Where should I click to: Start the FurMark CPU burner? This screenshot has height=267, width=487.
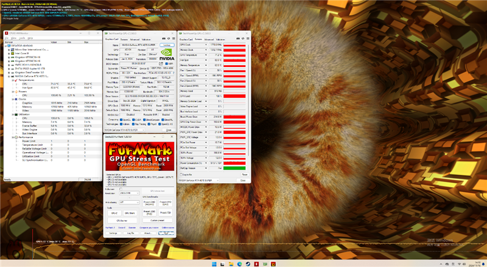pyautogui.click(x=122, y=220)
